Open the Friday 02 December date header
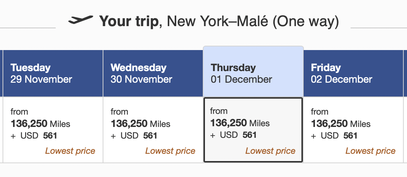Screen dimensions: 407x177 [353, 73]
